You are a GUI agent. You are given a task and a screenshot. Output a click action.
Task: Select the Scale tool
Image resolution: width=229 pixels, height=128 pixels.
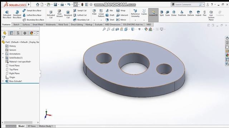[167, 13]
